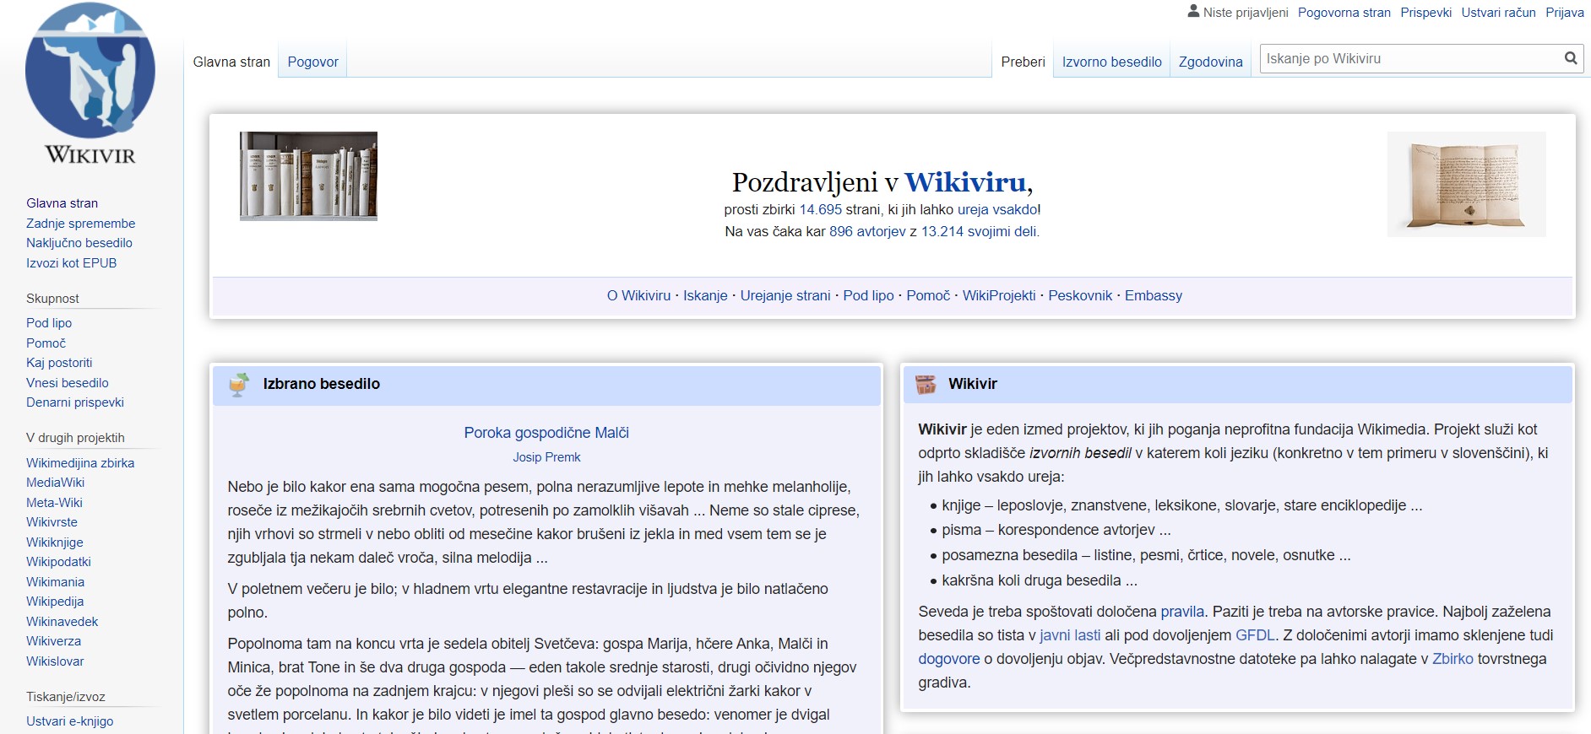
Task: Click the GFDL license link
Action: tap(1255, 635)
